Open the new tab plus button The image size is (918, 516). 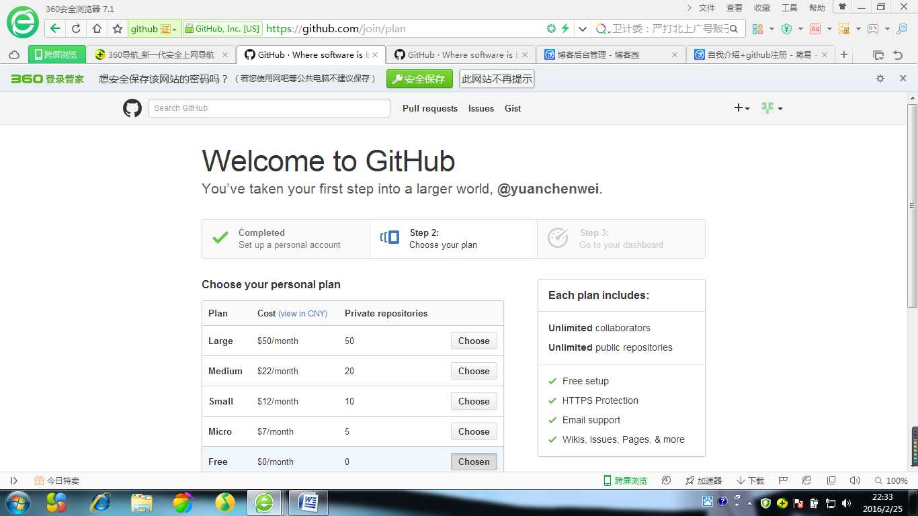pos(845,54)
